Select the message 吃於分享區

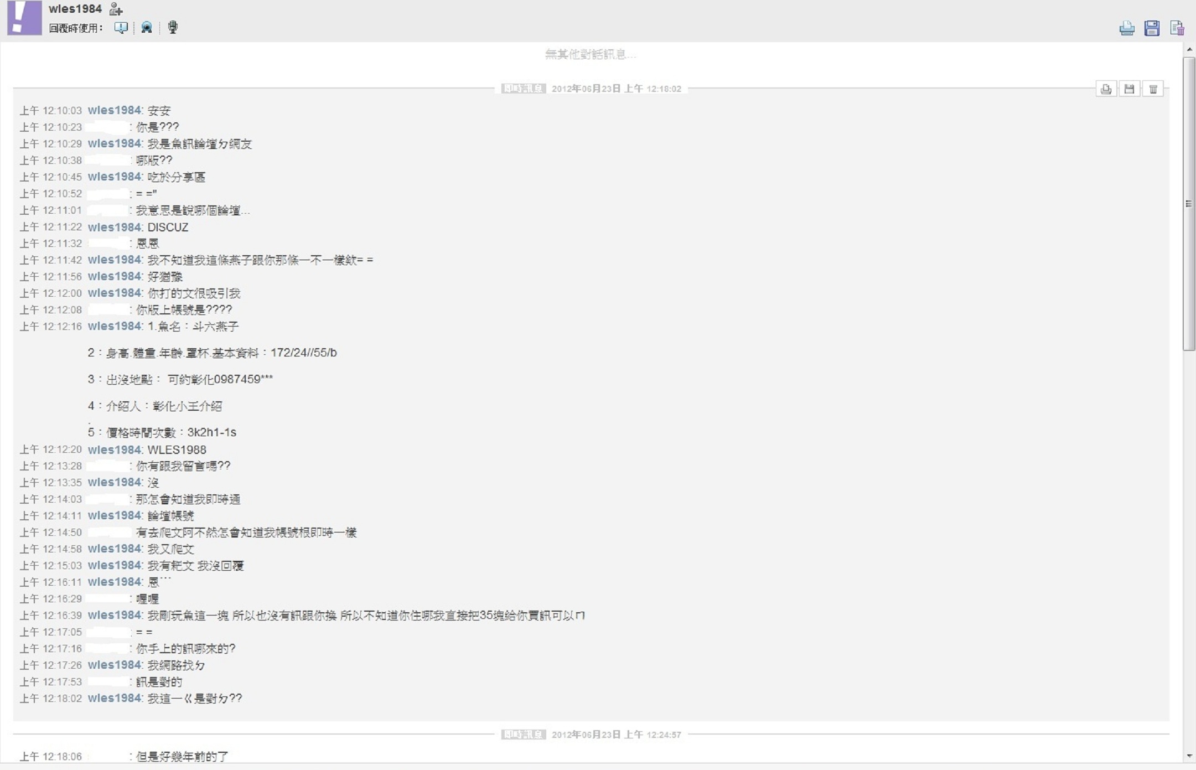(x=176, y=177)
